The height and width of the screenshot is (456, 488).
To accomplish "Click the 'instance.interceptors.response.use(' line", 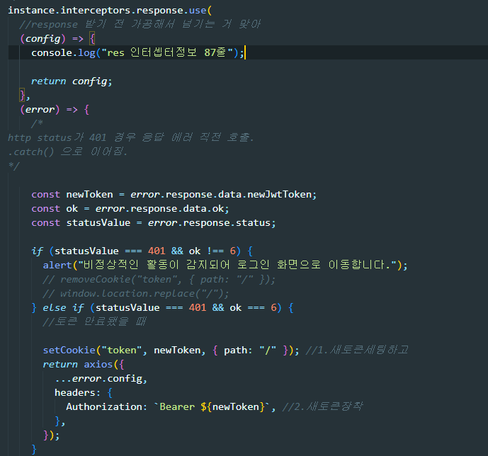I will pos(110,10).
